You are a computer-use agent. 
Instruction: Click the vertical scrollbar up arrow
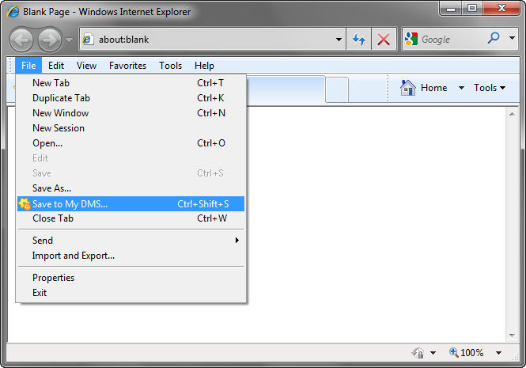tap(512, 114)
